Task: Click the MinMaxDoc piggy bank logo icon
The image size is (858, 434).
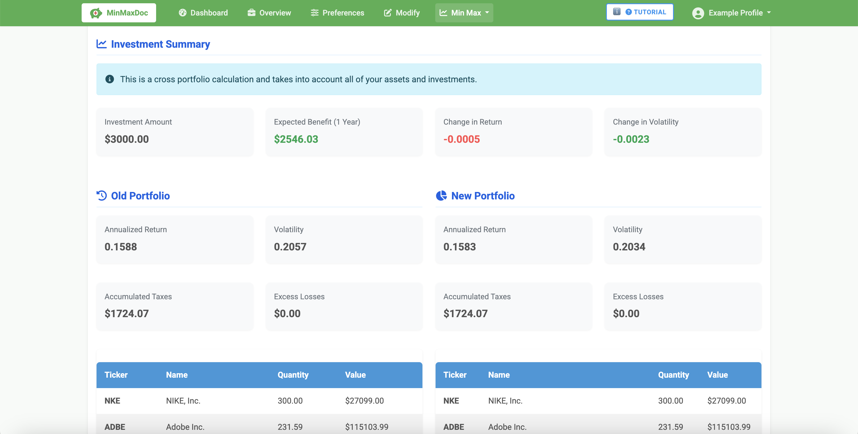Action: coord(97,12)
